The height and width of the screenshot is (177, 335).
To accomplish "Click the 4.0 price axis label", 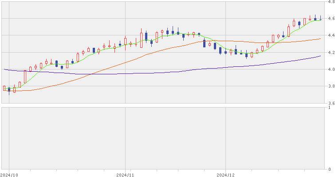I will tap(331, 69).
